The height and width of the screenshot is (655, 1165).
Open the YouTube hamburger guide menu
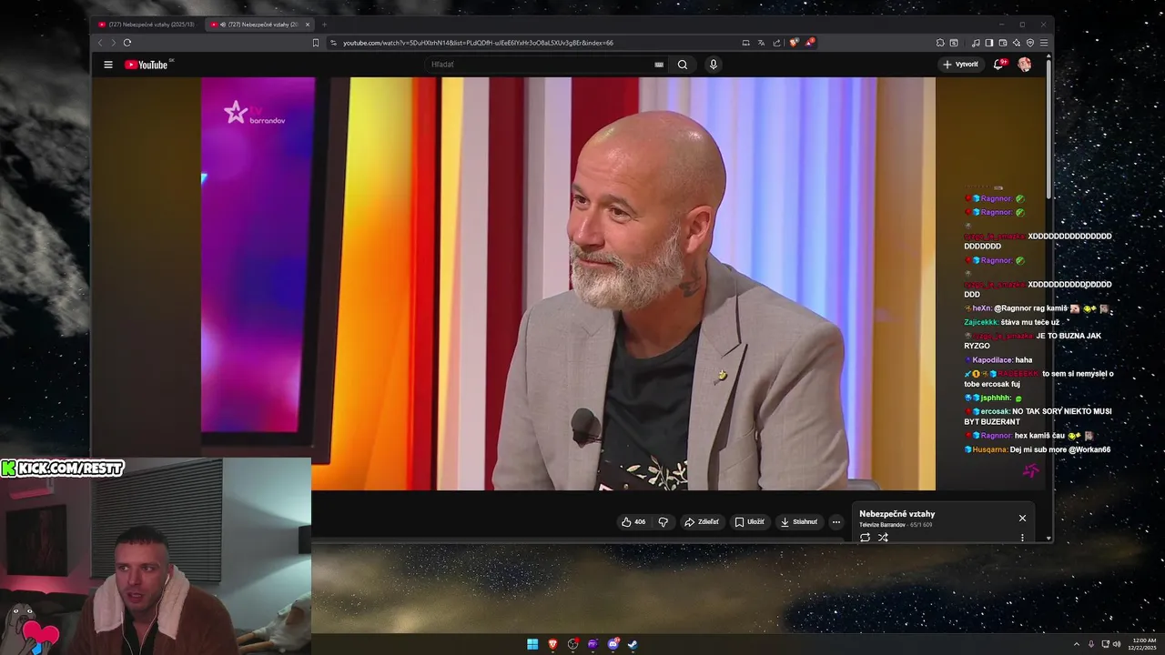click(x=108, y=65)
